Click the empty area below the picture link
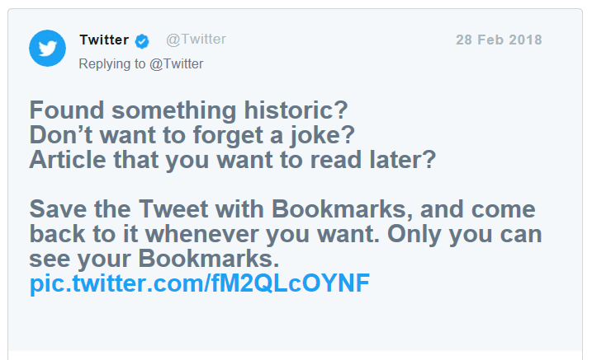Viewport: 592px width, 360px height. (296, 325)
